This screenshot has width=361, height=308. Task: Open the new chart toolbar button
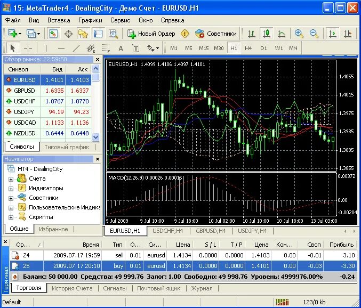tap(14, 34)
